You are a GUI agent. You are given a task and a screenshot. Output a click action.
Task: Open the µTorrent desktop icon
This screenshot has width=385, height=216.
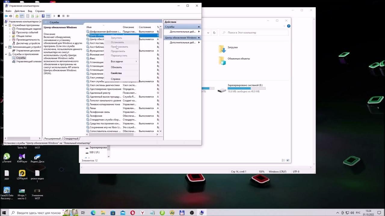pos(7,158)
